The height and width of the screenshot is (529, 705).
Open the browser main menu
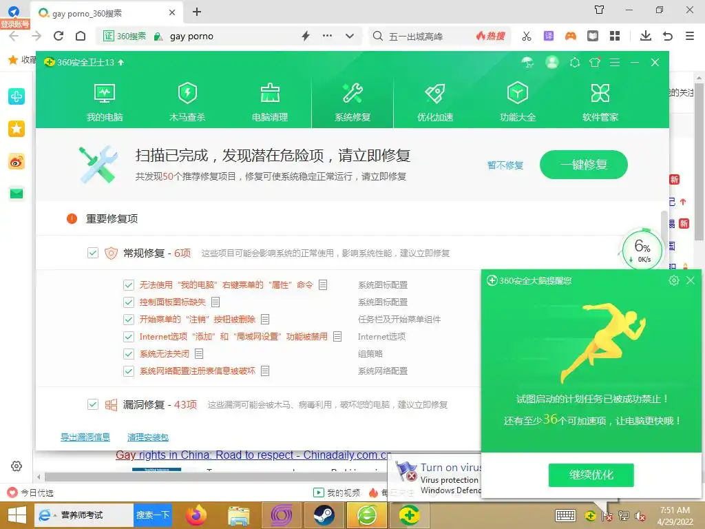(690, 36)
